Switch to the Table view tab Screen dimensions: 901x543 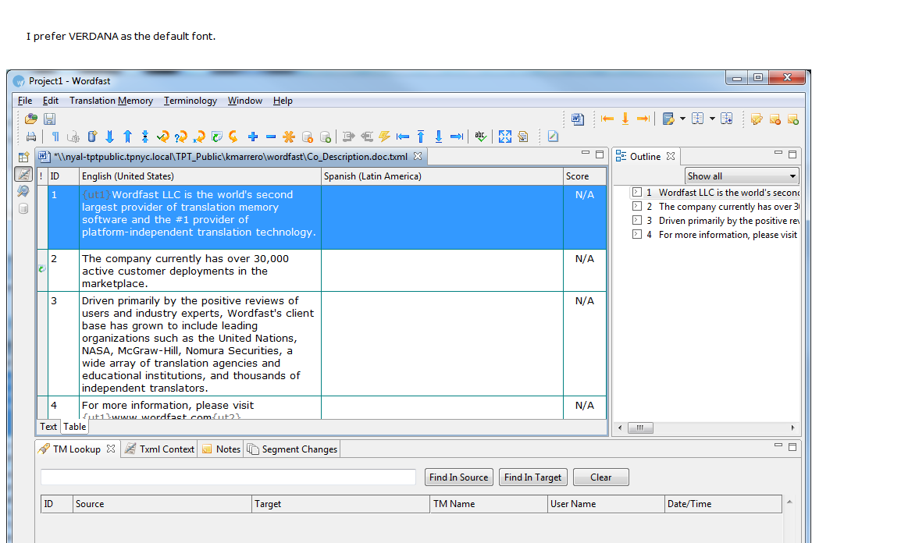(75, 427)
